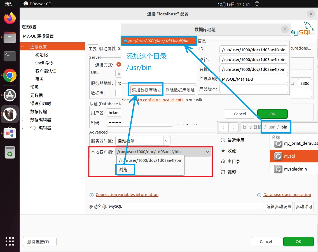Screen dimensions: 318x252
Task: Switch to DBeaver via its dock icon
Action: click(x=10, y=114)
